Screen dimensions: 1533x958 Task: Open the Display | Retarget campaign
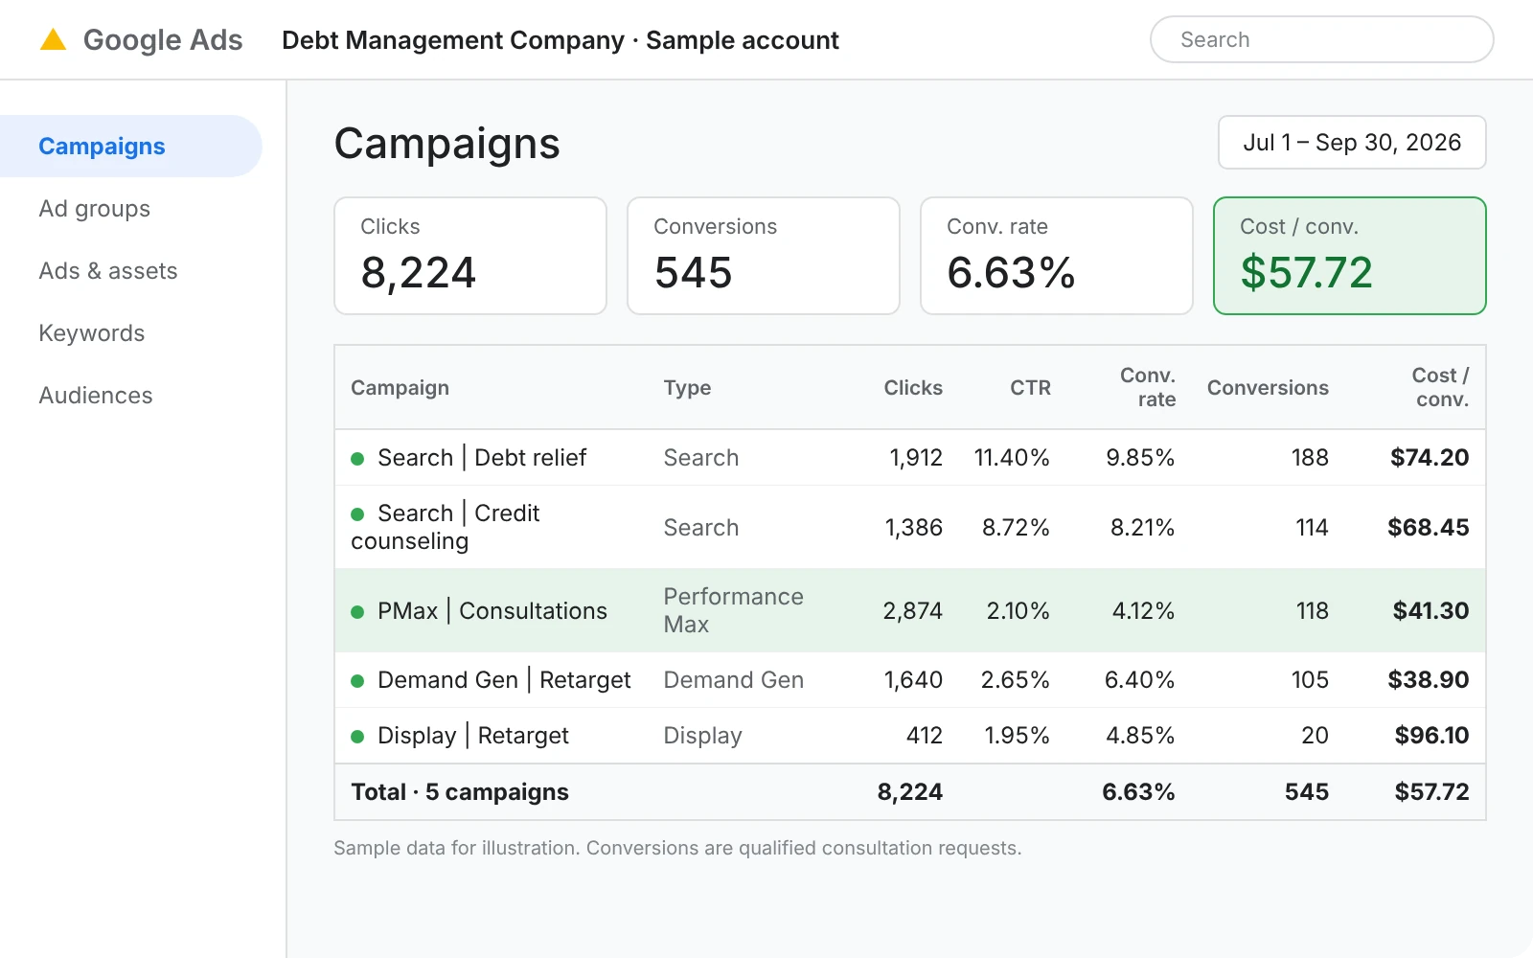point(473,735)
